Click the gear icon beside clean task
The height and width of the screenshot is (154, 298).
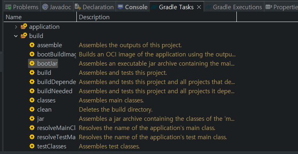pos(32,109)
